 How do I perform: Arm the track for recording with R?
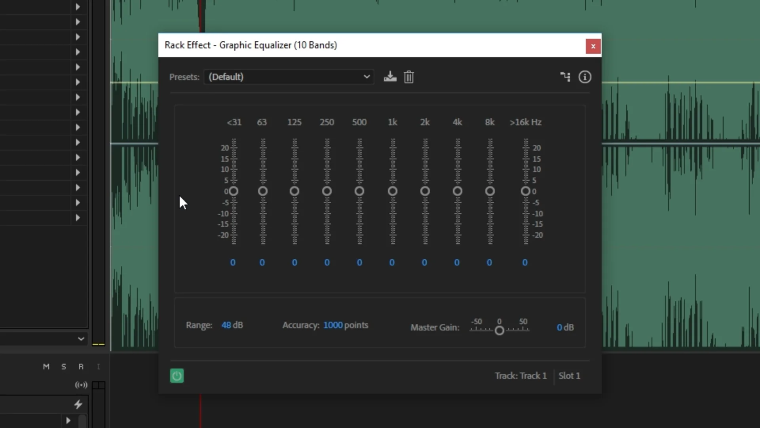point(81,367)
